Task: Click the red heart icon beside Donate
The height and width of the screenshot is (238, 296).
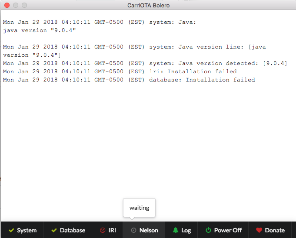Action: pyautogui.click(x=259, y=230)
